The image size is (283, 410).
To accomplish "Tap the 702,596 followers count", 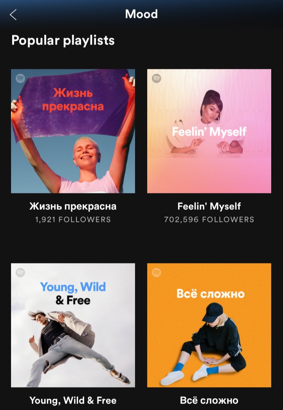I will point(209,219).
